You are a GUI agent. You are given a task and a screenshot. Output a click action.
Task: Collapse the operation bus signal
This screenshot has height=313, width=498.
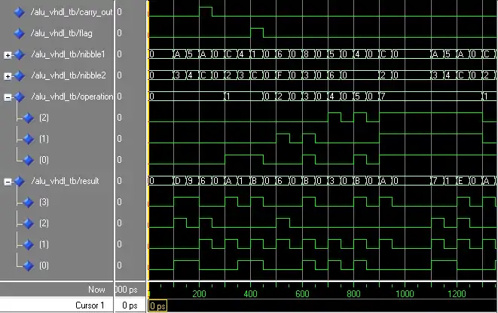point(8,97)
